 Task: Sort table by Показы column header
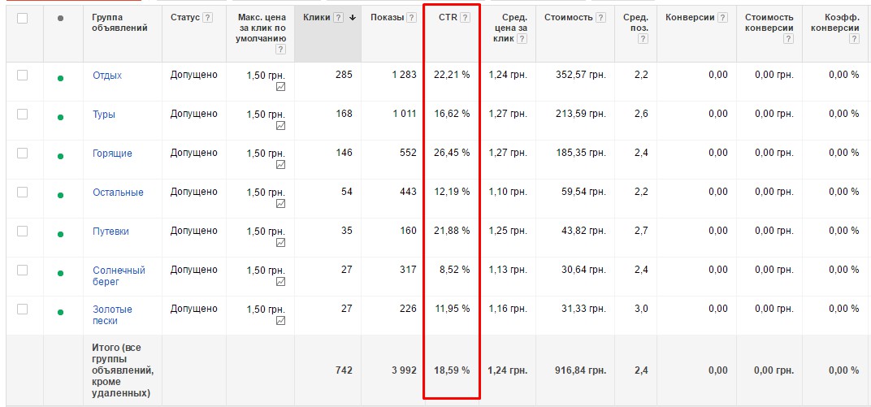coord(386,18)
